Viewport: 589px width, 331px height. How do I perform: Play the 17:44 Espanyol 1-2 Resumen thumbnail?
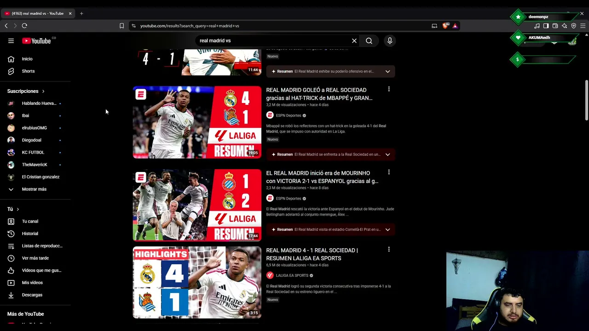coord(197,205)
